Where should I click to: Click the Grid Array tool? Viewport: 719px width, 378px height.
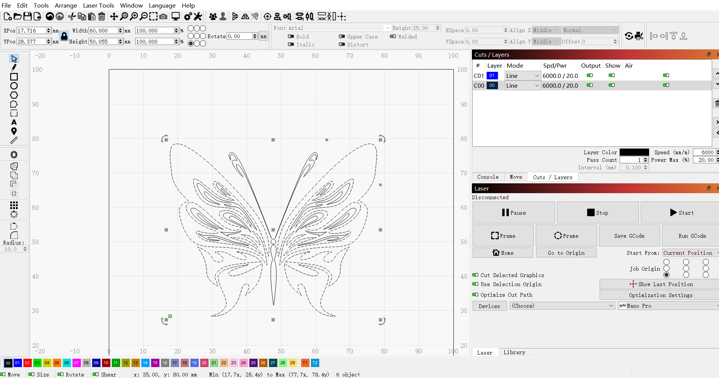14,205
